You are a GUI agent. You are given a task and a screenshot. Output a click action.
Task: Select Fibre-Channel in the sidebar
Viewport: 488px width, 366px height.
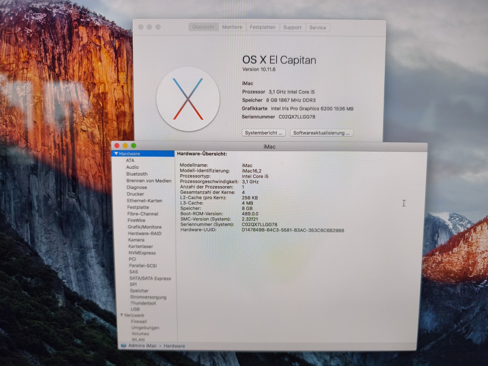(x=143, y=214)
